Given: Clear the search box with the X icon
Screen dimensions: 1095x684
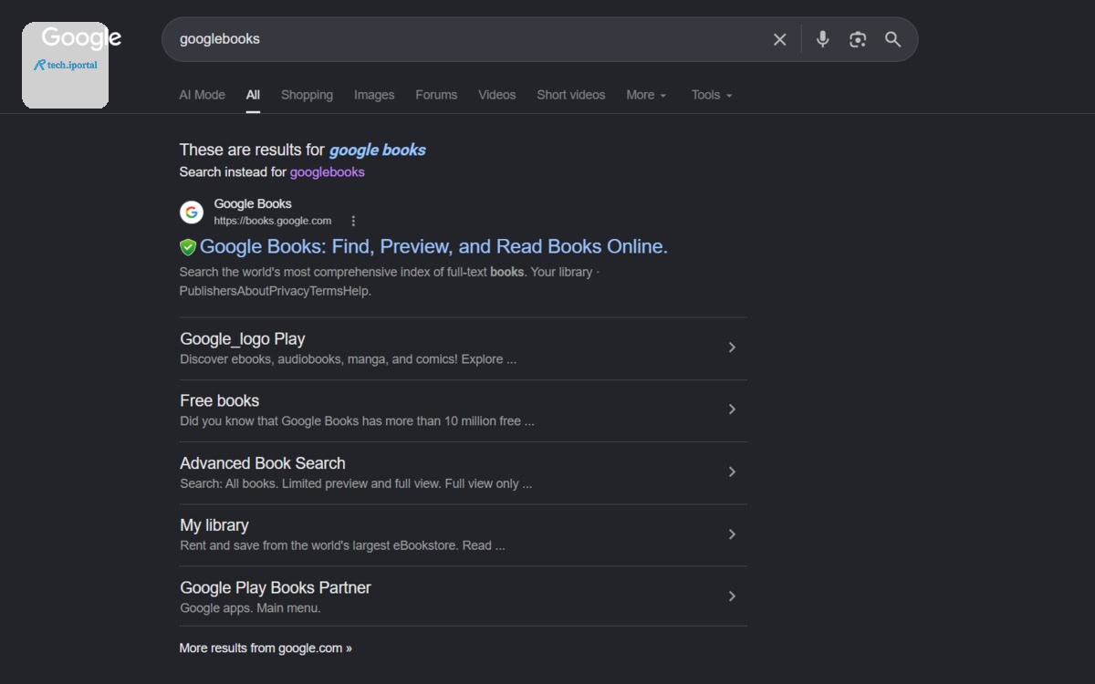Looking at the screenshot, I should pos(779,39).
